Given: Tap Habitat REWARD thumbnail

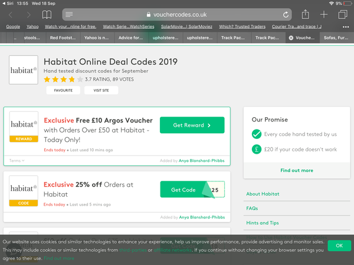Looking at the screenshot, I should coord(24,127).
